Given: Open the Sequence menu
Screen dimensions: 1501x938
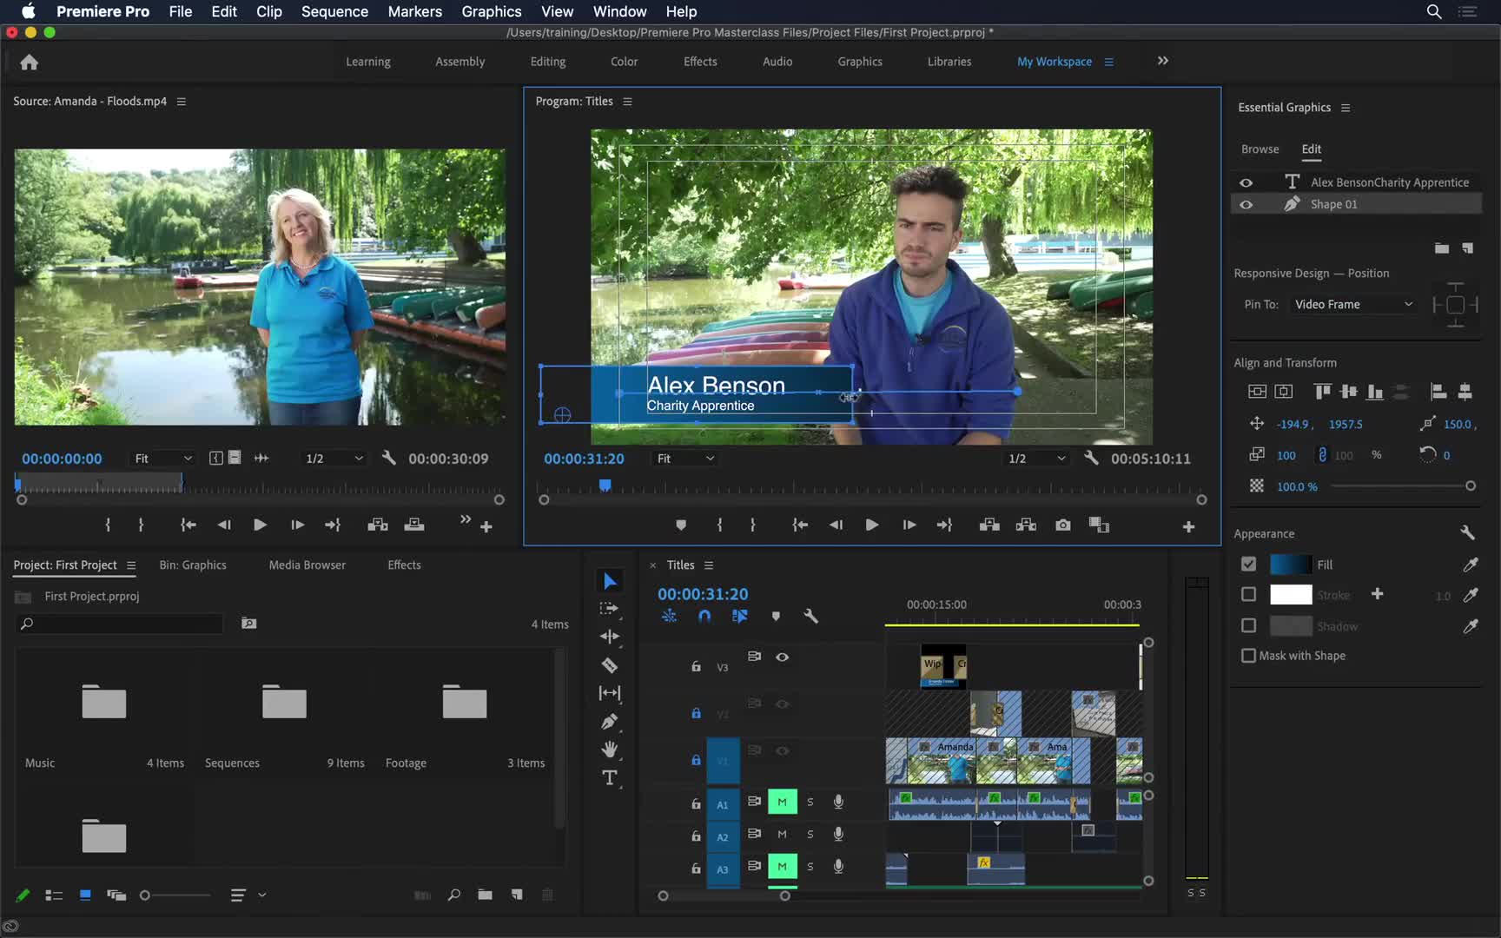Looking at the screenshot, I should click(x=334, y=11).
